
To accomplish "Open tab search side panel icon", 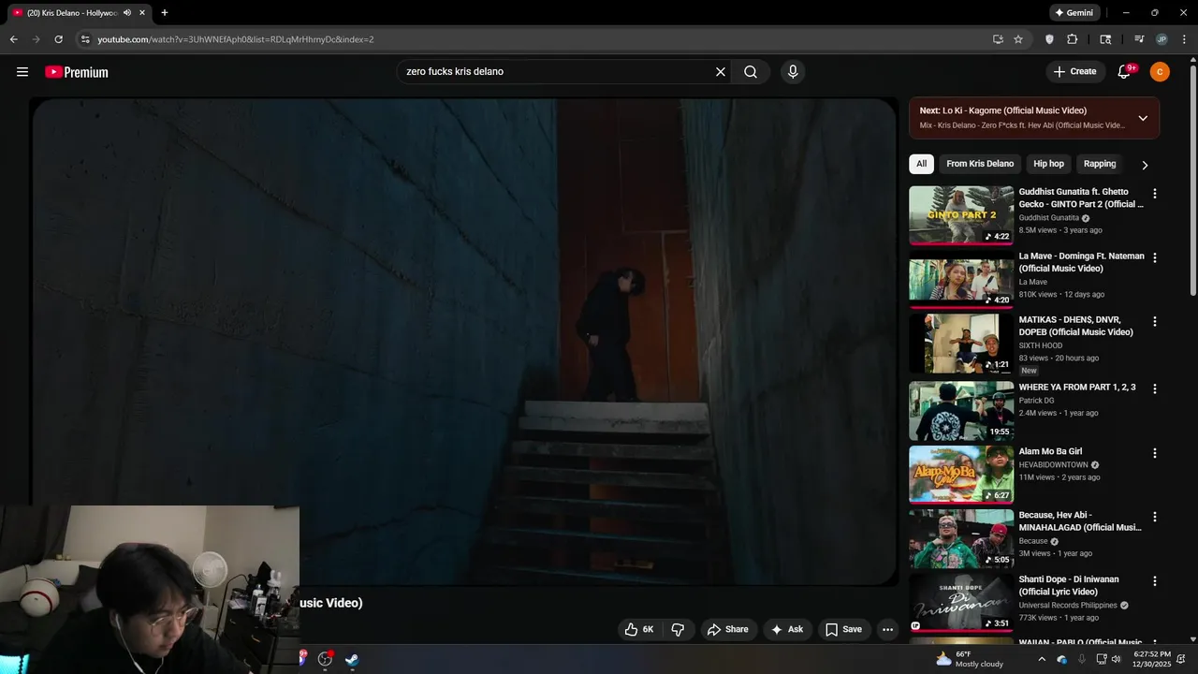I will 1105,39.
